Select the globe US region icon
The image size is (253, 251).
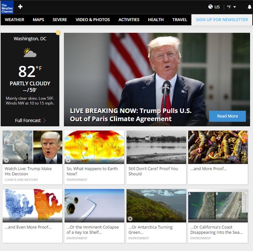(x=210, y=7)
